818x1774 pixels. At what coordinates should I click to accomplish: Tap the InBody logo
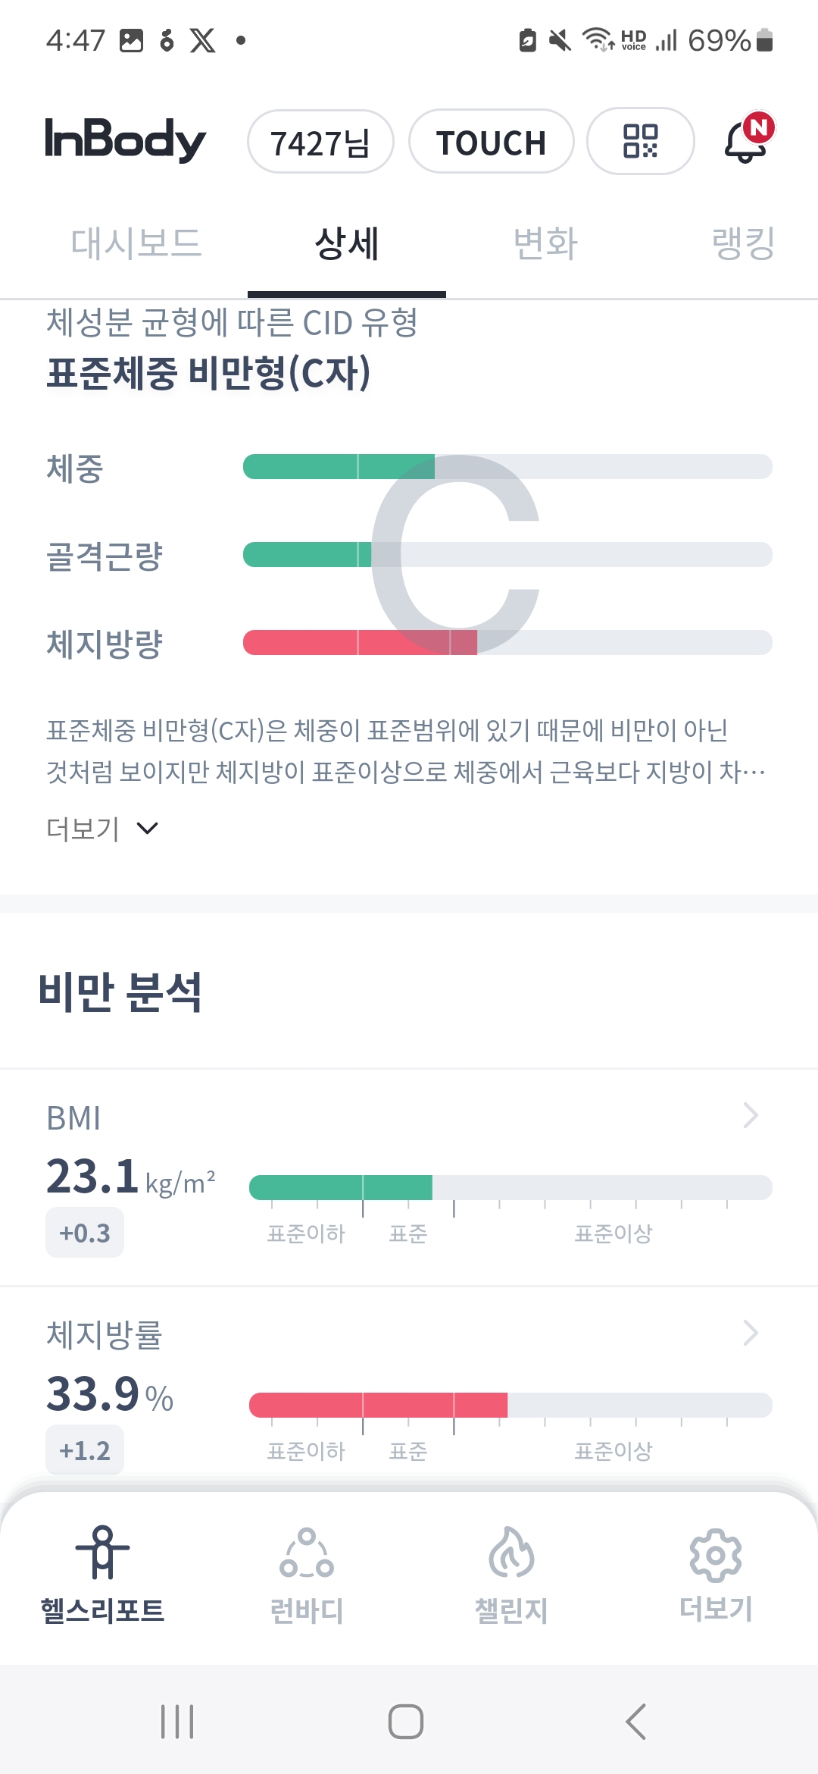click(x=125, y=140)
